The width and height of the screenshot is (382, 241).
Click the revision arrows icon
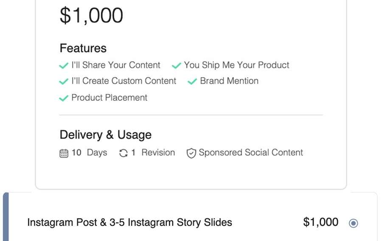(x=124, y=153)
